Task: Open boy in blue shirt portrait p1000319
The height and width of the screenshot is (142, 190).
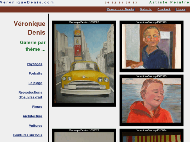Action: pyautogui.click(x=152, y=46)
